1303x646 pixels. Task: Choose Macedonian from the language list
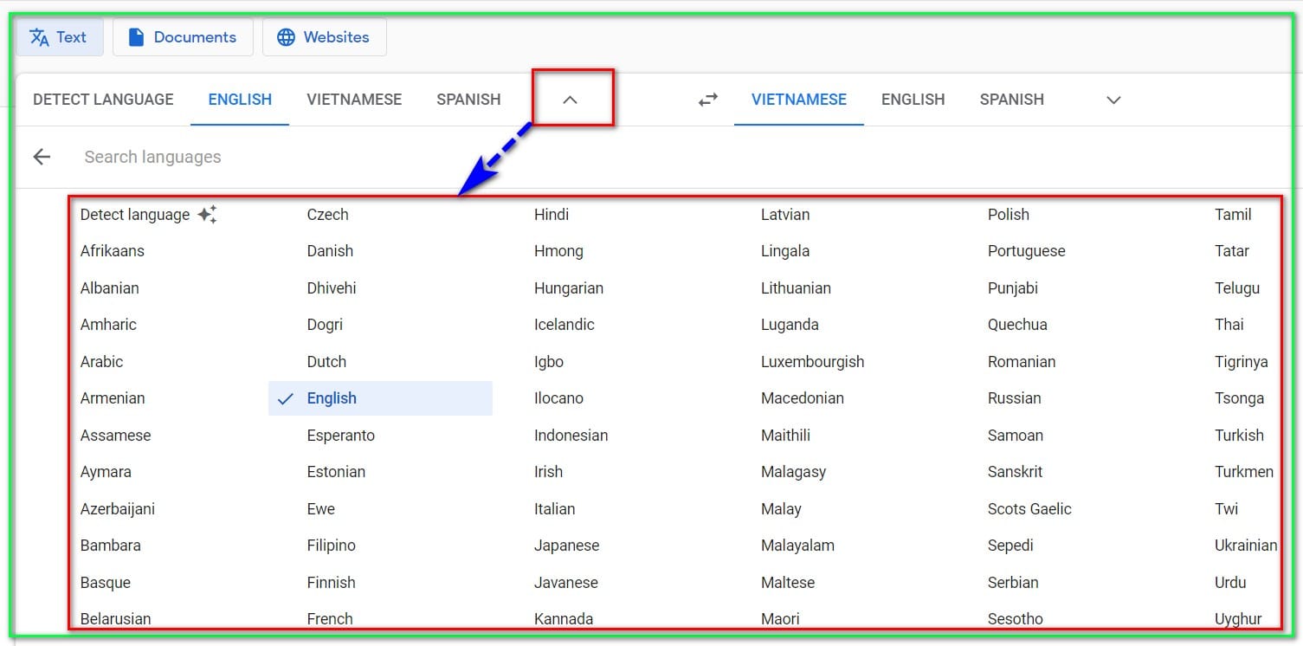(803, 398)
